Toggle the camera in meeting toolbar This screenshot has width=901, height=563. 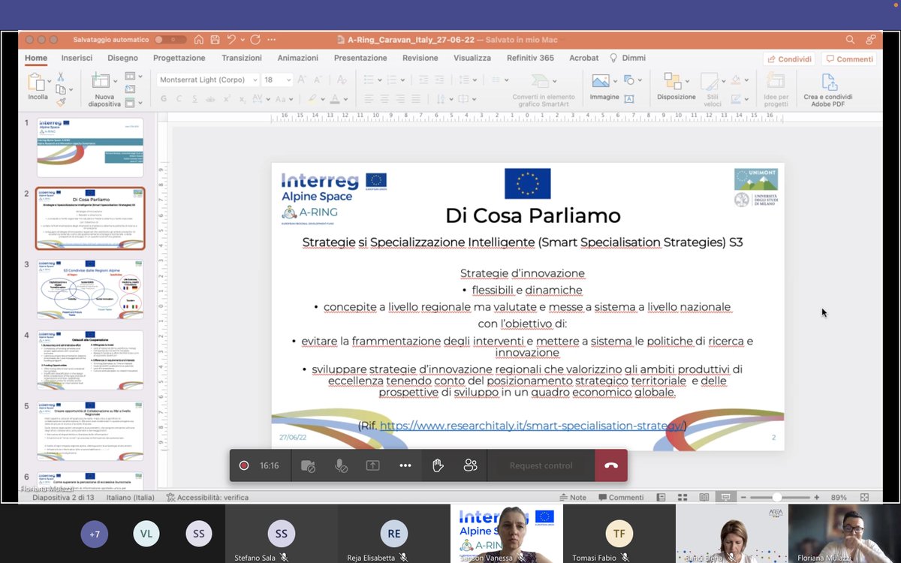(308, 465)
